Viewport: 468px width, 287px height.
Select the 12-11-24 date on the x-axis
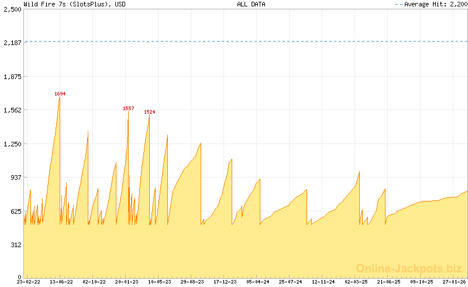point(324,282)
